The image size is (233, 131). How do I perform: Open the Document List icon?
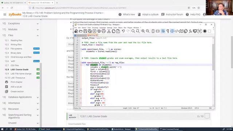[186, 31]
